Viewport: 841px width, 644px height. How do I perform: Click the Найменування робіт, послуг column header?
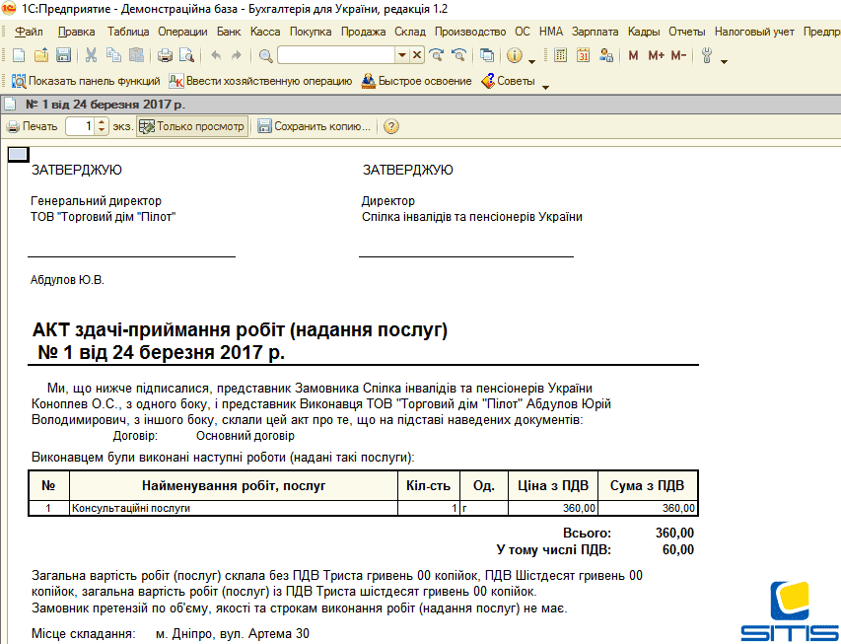234,485
